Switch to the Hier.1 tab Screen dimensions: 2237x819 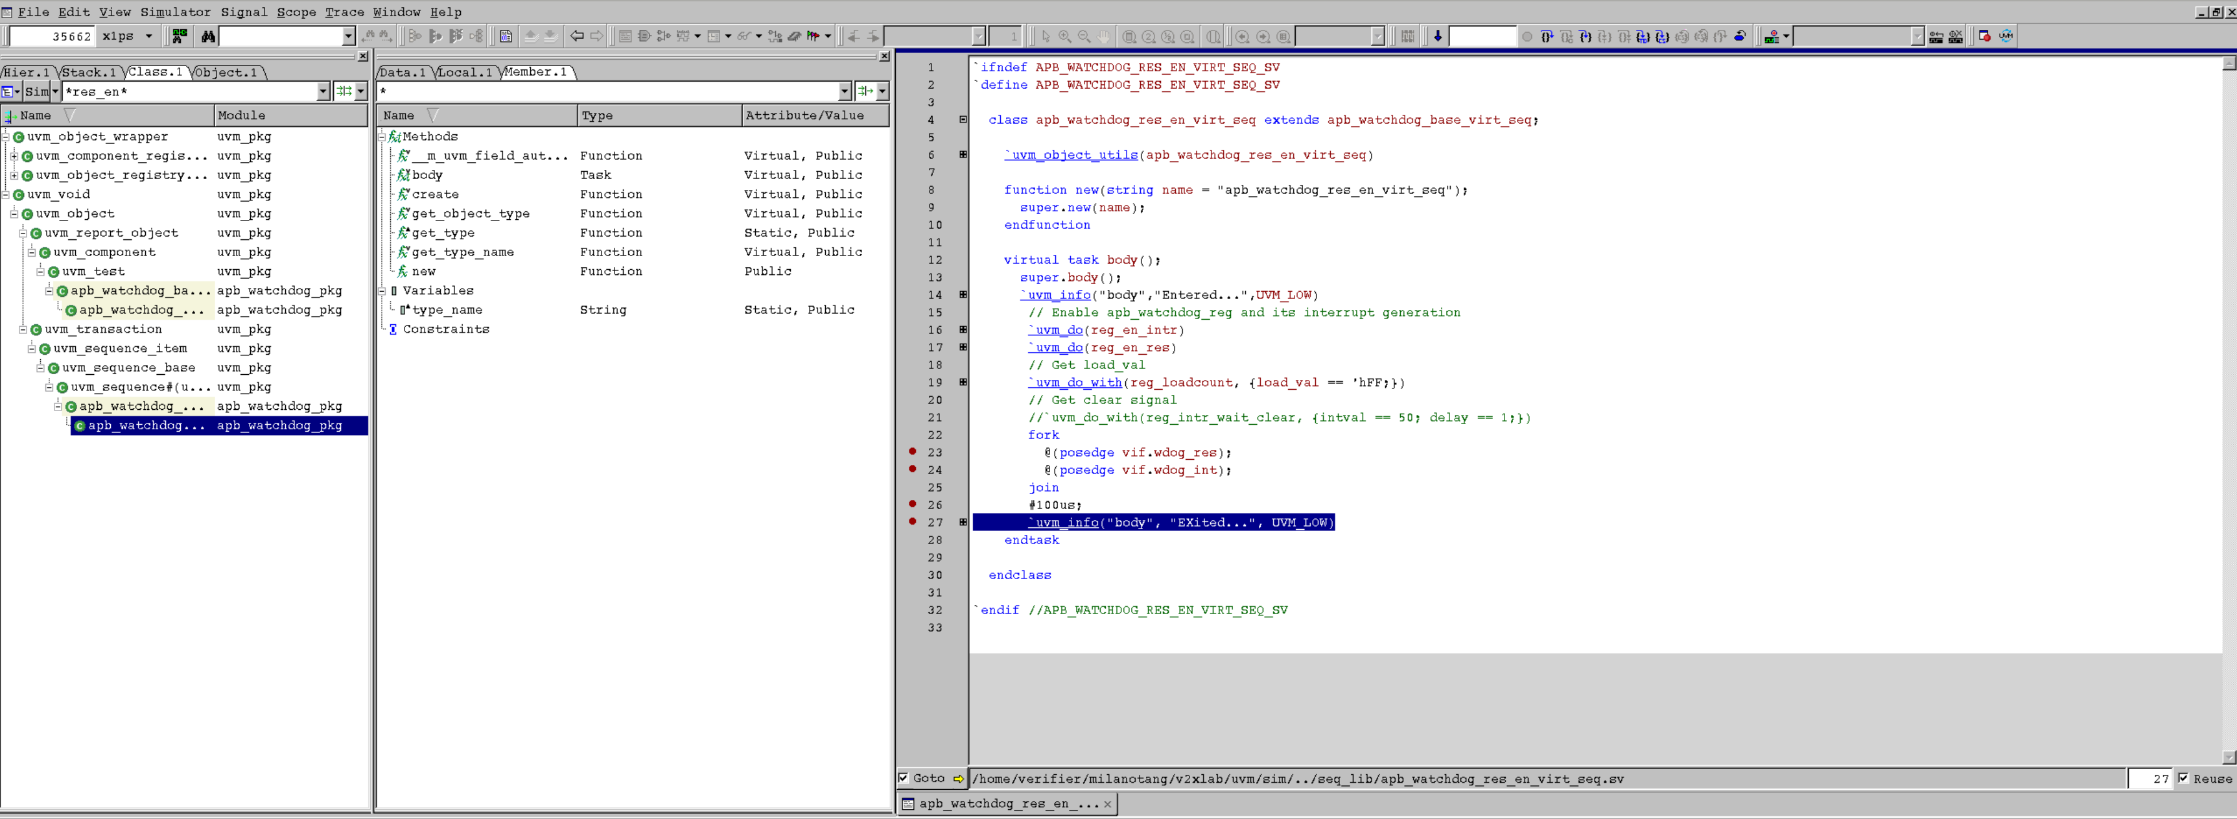click(x=27, y=72)
